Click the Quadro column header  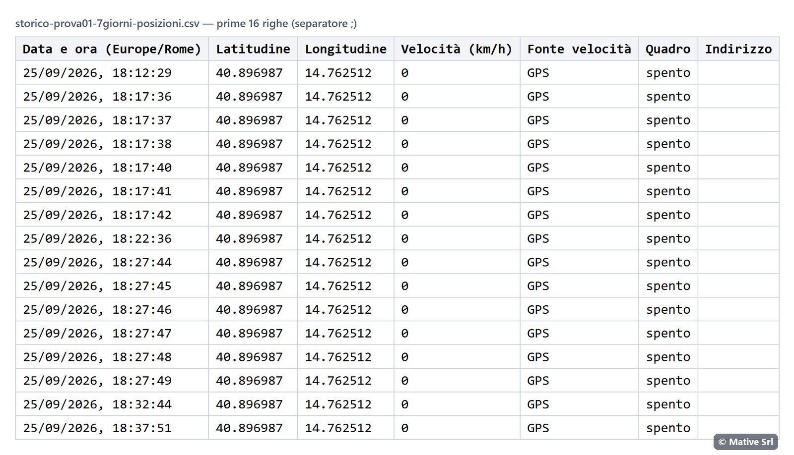pyautogui.click(x=668, y=49)
